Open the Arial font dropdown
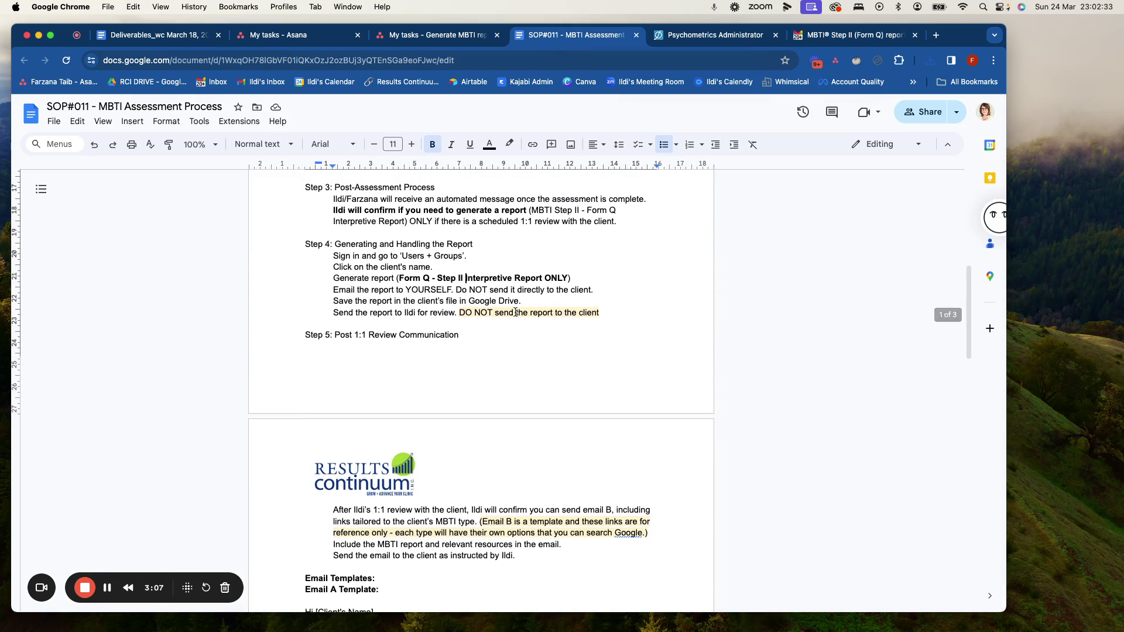 333,144
